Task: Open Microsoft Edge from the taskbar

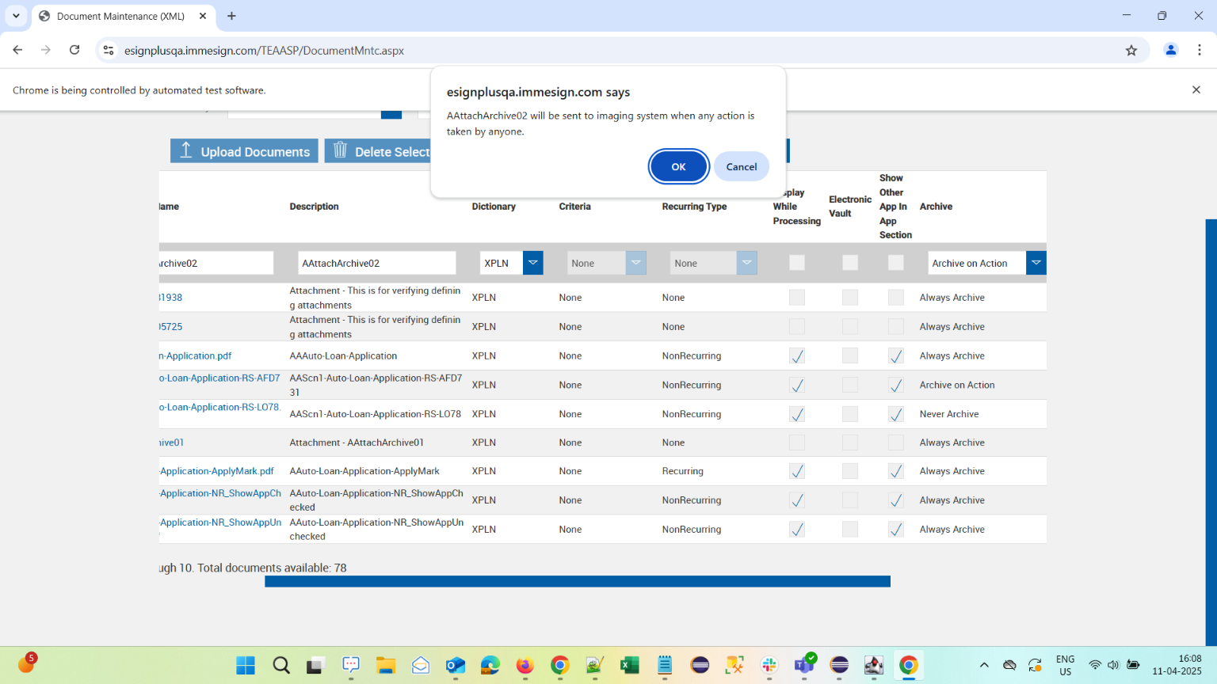Action: point(490,665)
